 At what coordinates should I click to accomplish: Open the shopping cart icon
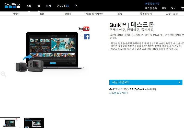pos(182,8)
